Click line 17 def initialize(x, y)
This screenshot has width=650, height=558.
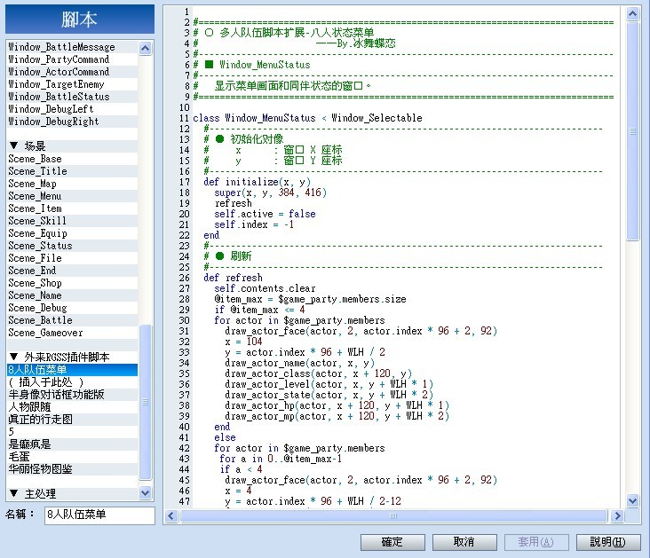[257, 182]
